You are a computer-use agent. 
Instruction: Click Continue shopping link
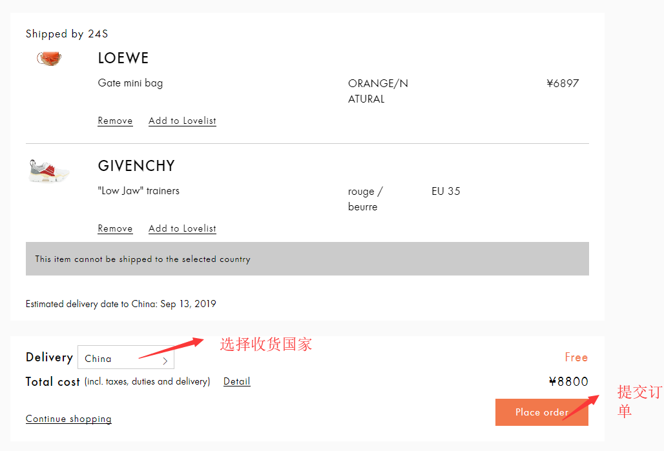tap(68, 419)
